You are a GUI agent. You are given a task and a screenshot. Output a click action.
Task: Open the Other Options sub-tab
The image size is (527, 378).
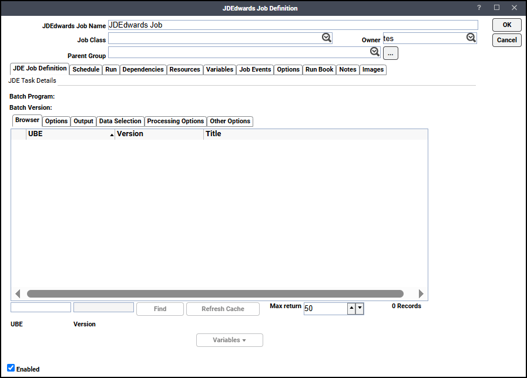pyautogui.click(x=230, y=121)
